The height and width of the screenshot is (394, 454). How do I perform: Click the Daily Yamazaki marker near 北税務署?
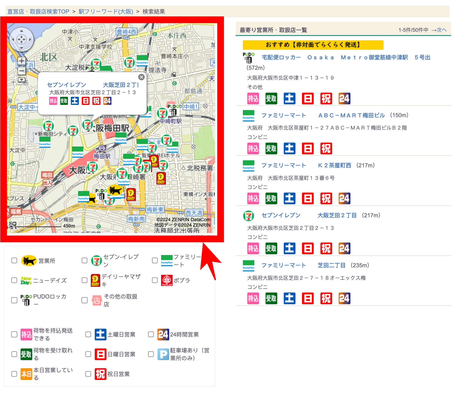(x=161, y=178)
